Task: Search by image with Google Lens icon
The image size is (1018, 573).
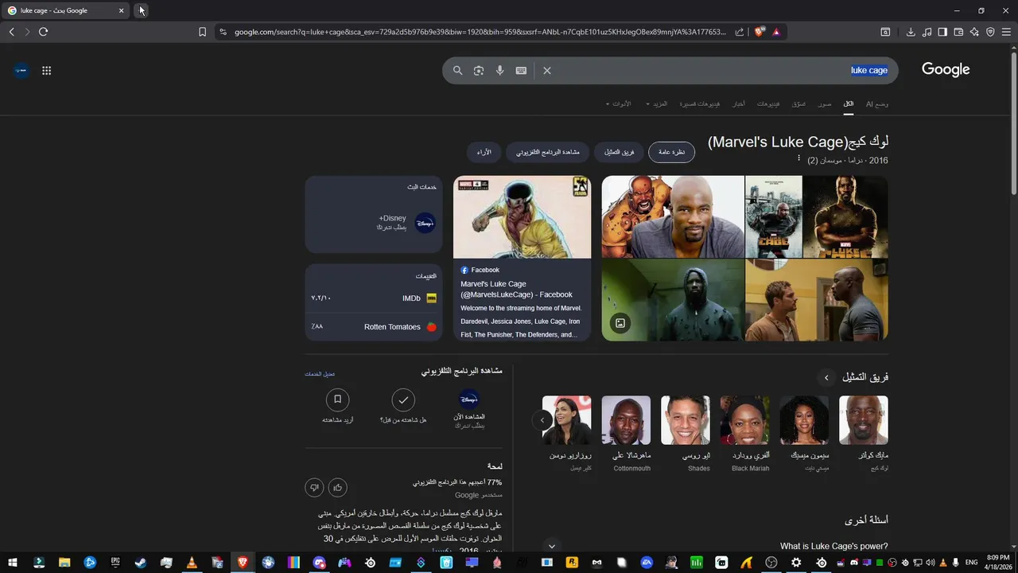Action: (x=479, y=70)
